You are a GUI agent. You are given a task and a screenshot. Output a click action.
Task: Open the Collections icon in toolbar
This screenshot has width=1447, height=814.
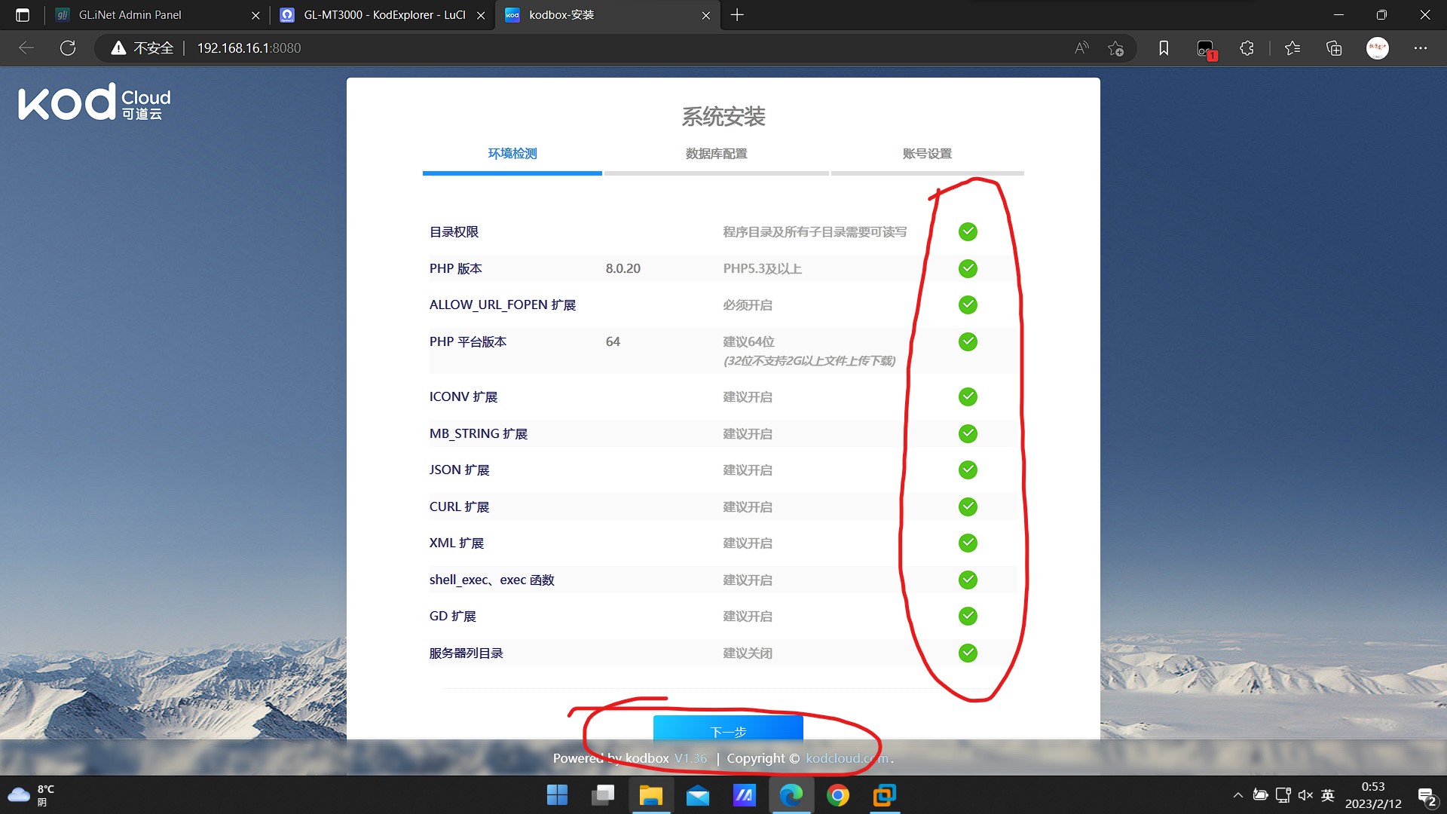tap(1334, 48)
